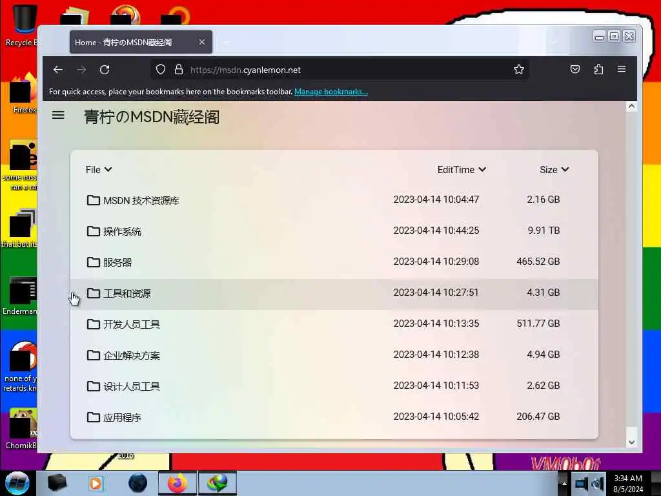Select the Enderman desktop icon
The image size is (661, 496).
[21, 296]
